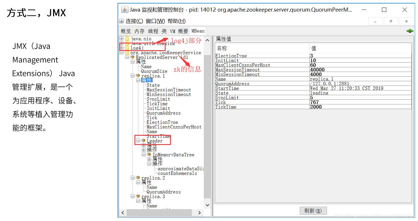Switch to the 类 tab

tap(164, 31)
